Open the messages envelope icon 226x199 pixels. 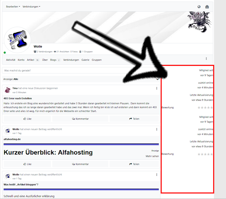(x=207, y=7)
